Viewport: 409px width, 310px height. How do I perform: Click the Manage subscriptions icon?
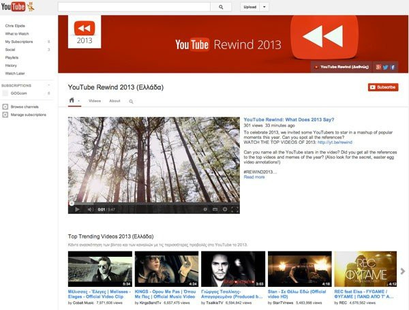(x=5, y=114)
